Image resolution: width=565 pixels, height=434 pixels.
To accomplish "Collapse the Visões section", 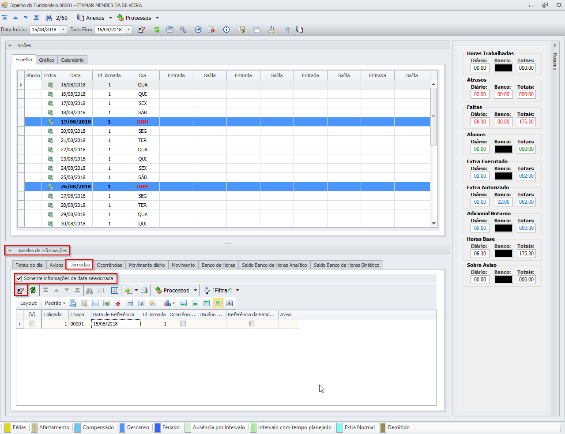I will click(x=10, y=45).
